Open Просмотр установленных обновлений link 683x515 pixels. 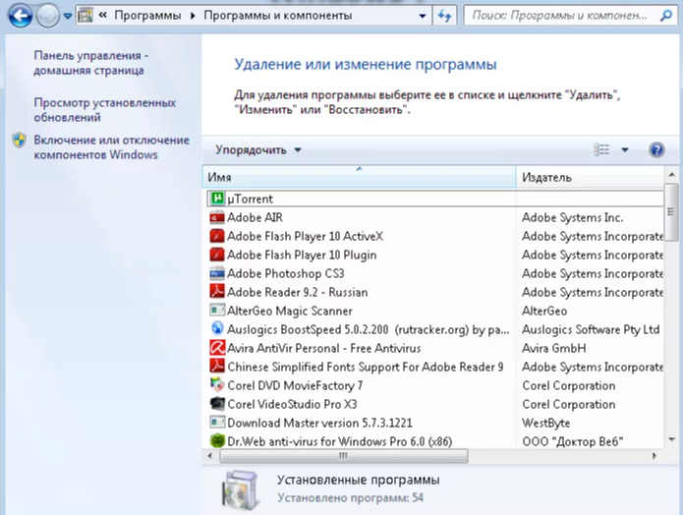104,110
